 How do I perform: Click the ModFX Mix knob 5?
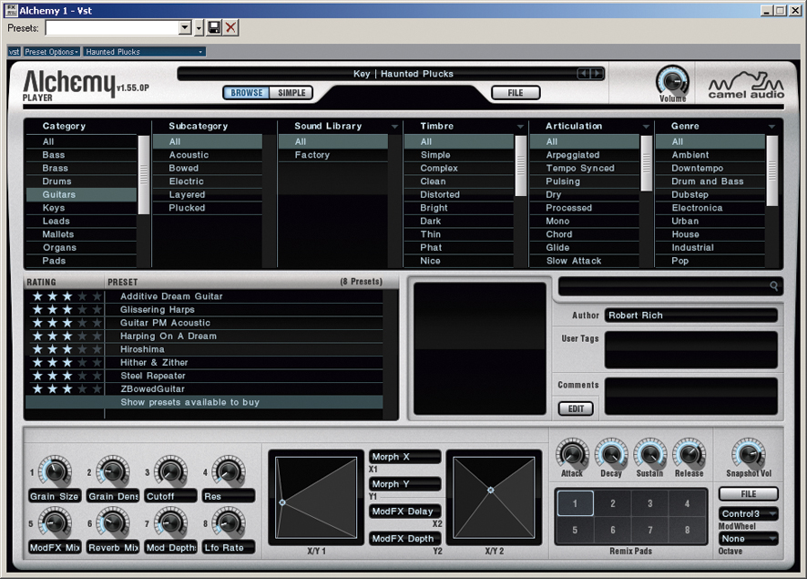tap(55, 522)
